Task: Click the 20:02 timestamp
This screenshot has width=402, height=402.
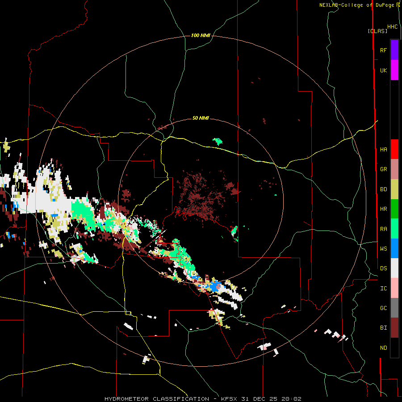Action: tap(291, 399)
